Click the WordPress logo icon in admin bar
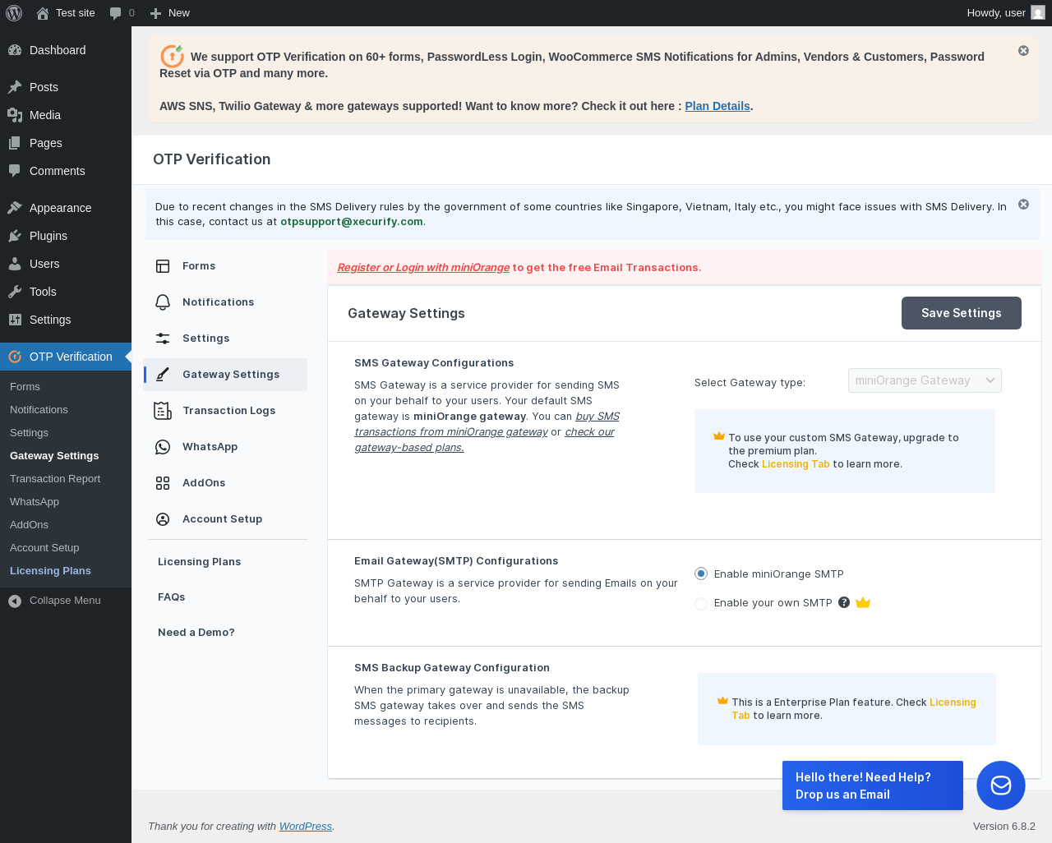Viewport: 1052px width, 843px height. coord(14,13)
